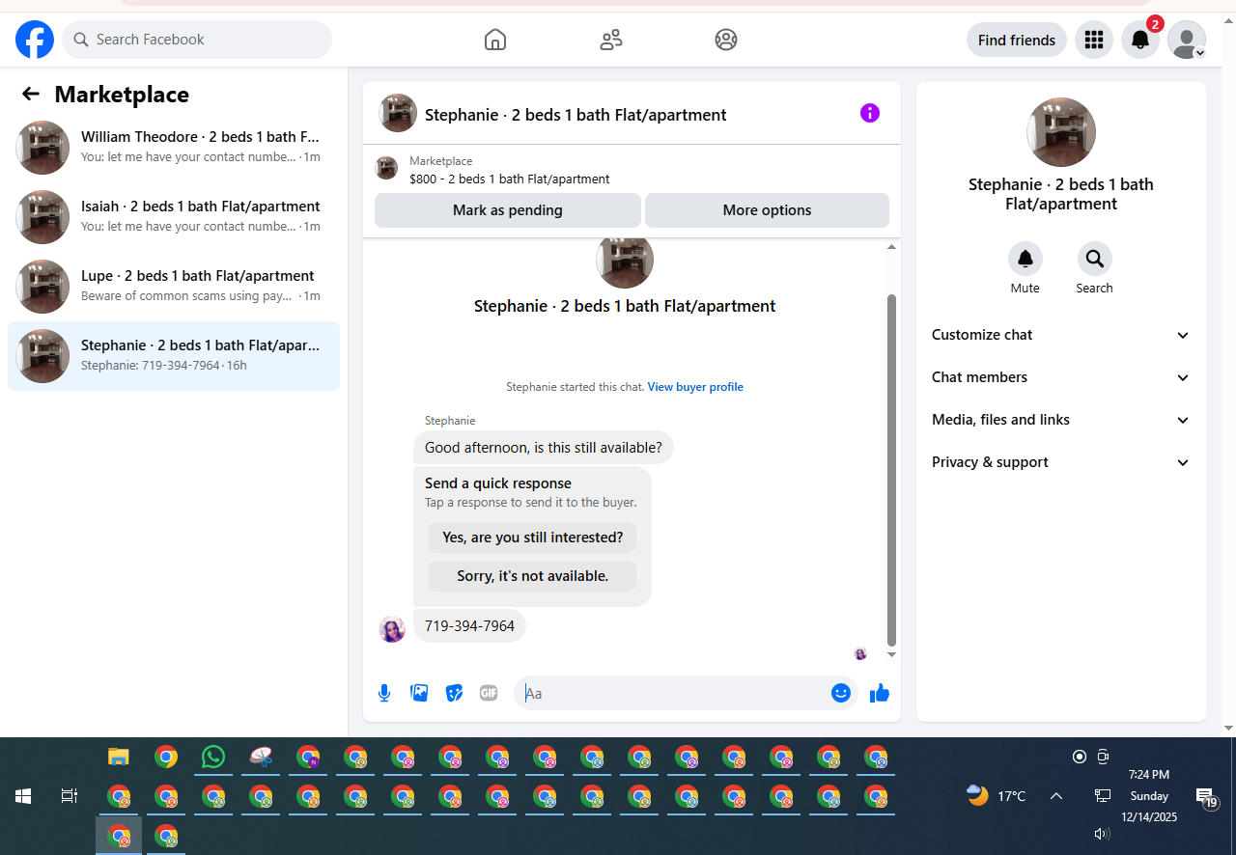Open William Theodore conversation
1236x855 pixels.
(174, 148)
